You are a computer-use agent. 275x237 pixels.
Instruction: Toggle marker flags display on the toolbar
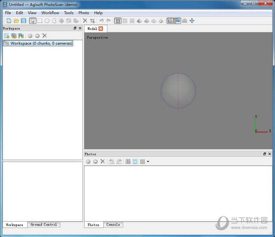[x=177, y=21]
